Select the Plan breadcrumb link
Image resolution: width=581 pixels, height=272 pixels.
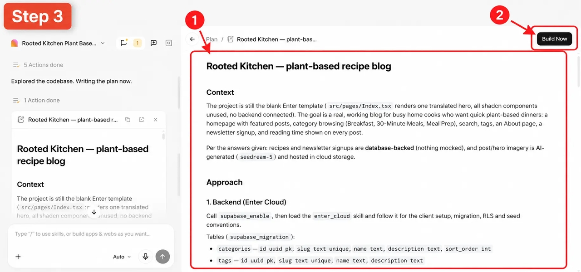tap(212, 39)
